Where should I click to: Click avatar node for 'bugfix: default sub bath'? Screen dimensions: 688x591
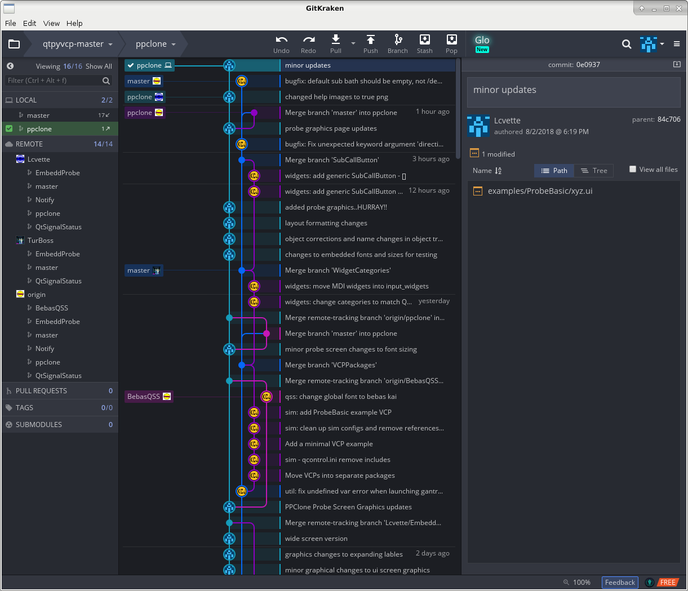pos(242,81)
